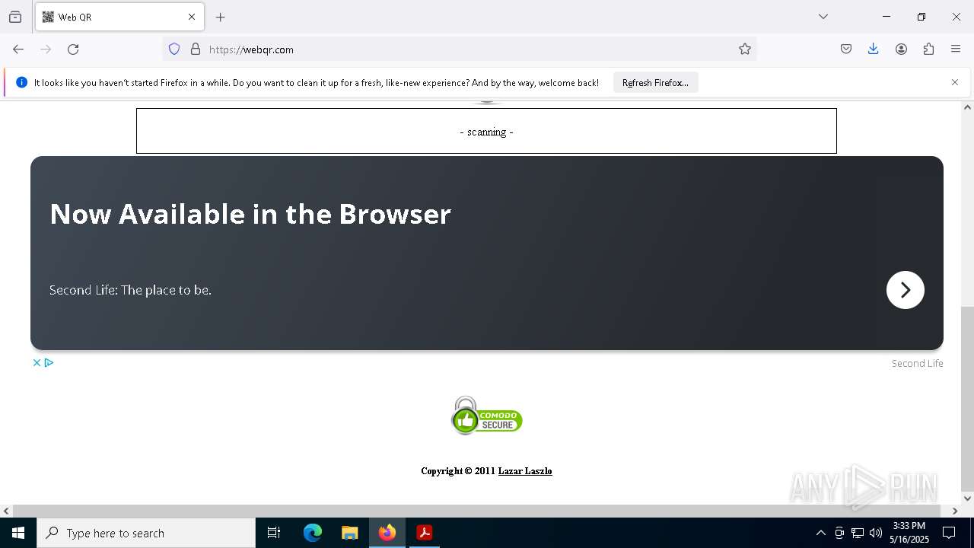Click the Second Life advertiser label
The image size is (974, 548).
click(x=917, y=364)
